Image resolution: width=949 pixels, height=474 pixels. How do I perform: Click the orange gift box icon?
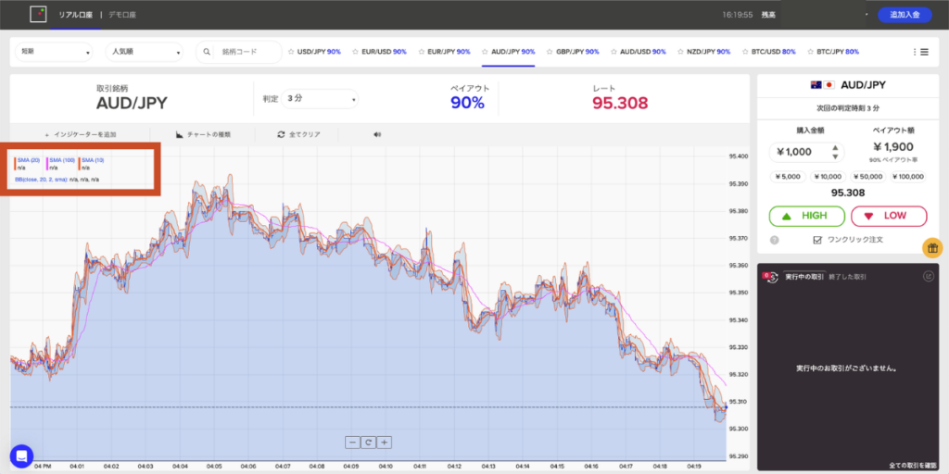[933, 247]
